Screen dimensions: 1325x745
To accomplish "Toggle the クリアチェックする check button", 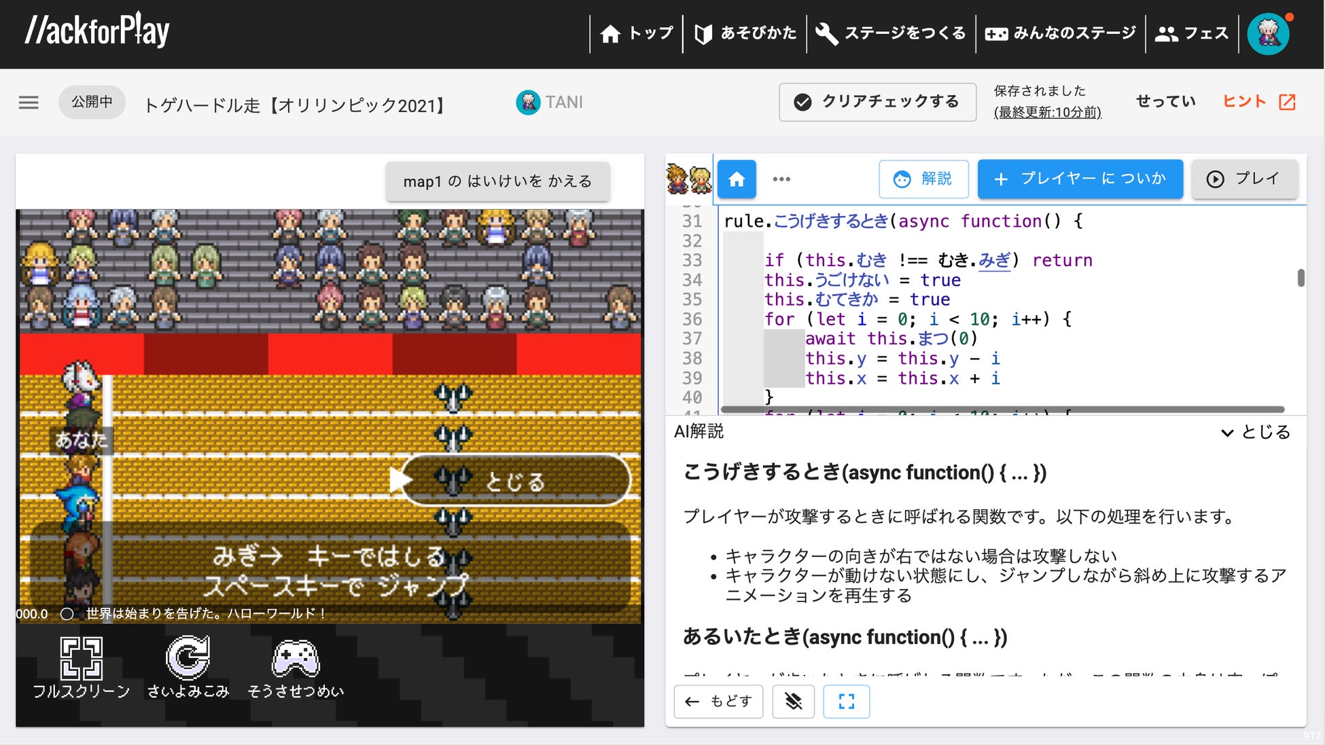I will [x=877, y=102].
